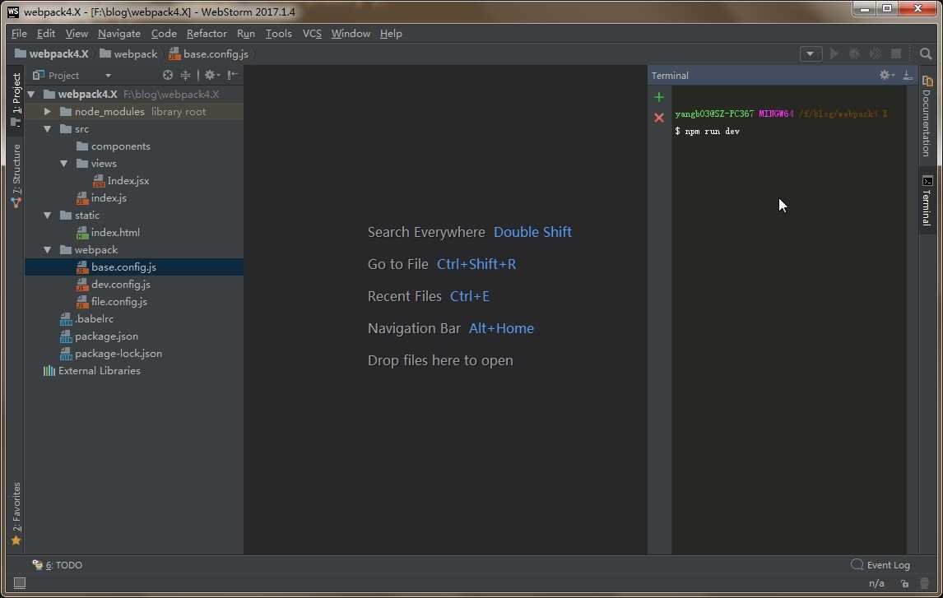Click the Search Everywhere magnifier icon
Viewport: 943px width, 598px height.
coord(927,54)
